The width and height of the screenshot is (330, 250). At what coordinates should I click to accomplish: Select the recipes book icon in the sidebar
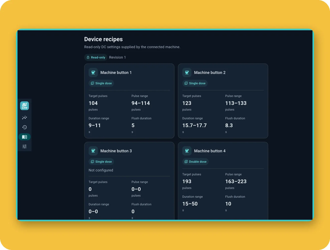coord(24,137)
